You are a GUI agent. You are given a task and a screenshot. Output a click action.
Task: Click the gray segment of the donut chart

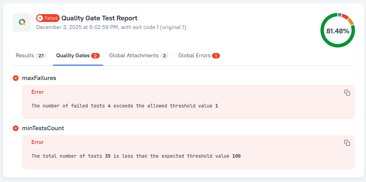pyautogui.click(x=340, y=15)
